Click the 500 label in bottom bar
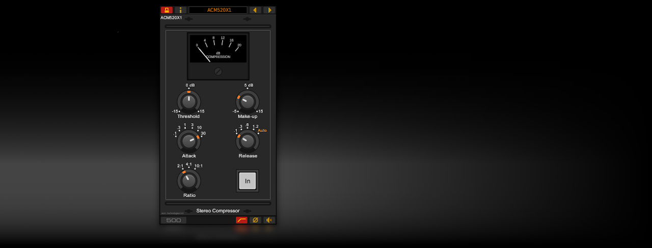Viewport: 652px width, 248px height. (x=174, y=220)
